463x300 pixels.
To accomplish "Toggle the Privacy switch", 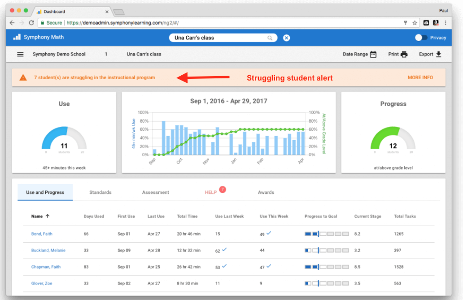I will pyautogui.click(x=421, y=38).
